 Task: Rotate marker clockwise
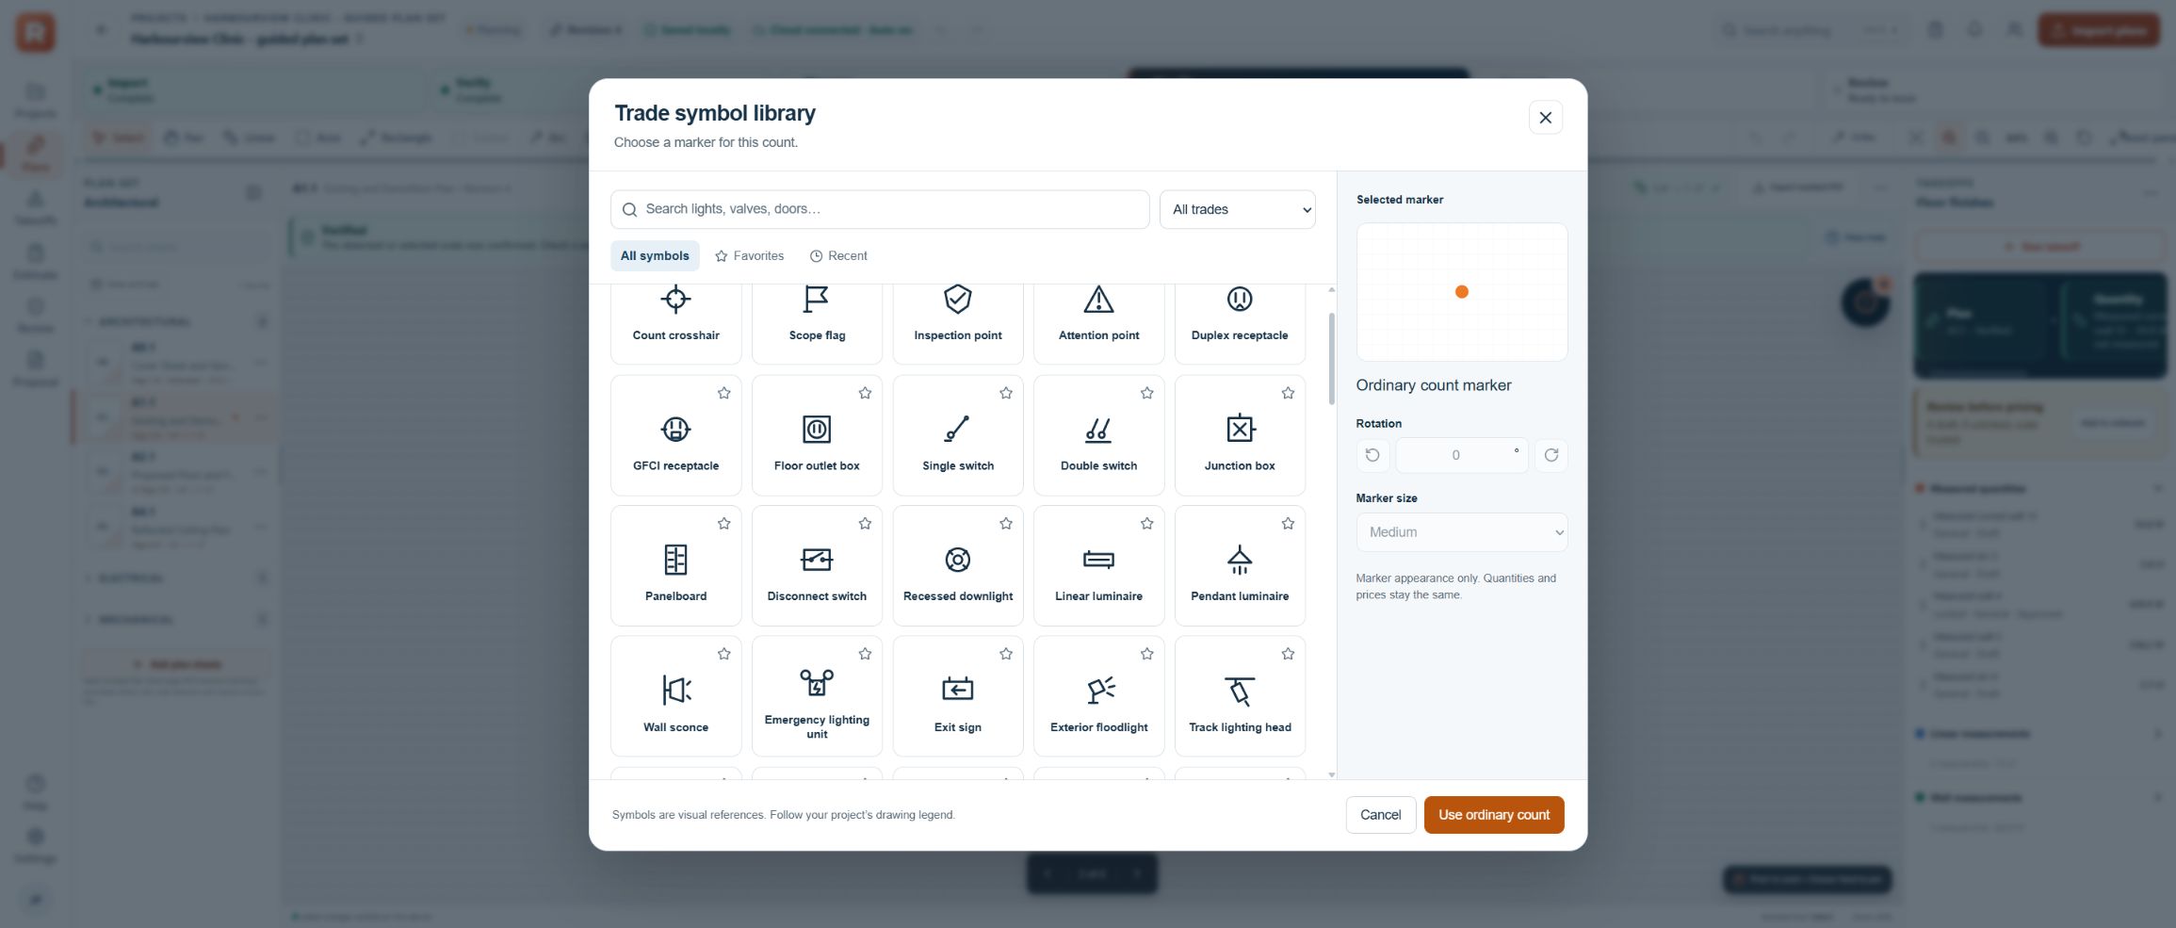tap(1551, 455)
